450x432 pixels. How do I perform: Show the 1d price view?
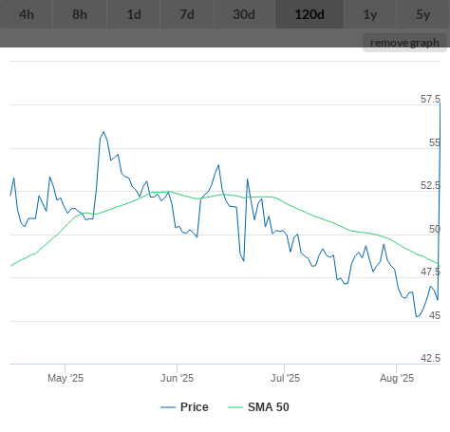pyautogui.click(x=134, y=14)
